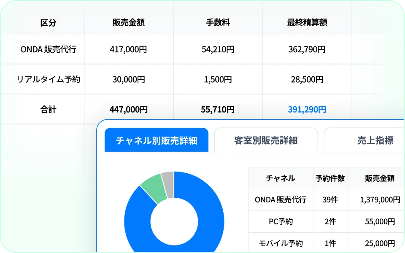Click the blue 391,290円 total settlement
Screen dimensions: 405x253
(307, 110)
